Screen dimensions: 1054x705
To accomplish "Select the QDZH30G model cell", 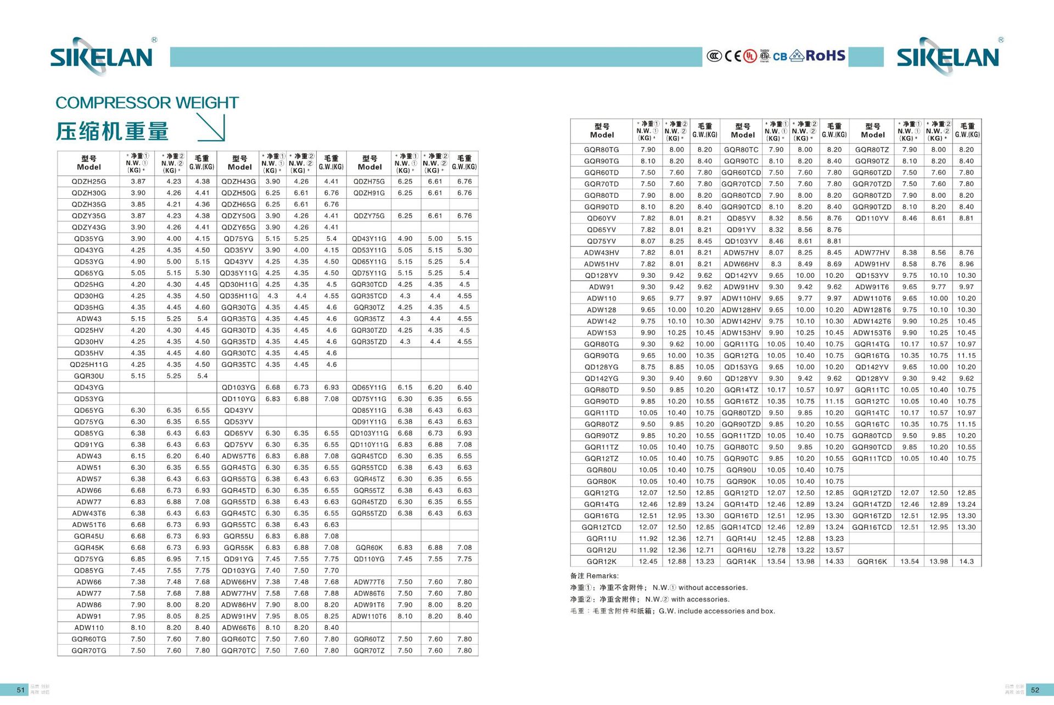I will coord(89,193).
